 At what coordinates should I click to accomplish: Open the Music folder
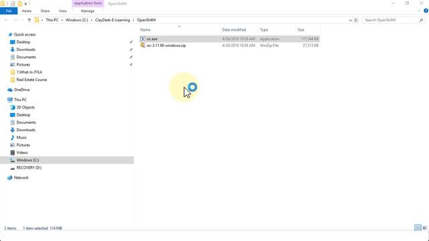(21, 137)
